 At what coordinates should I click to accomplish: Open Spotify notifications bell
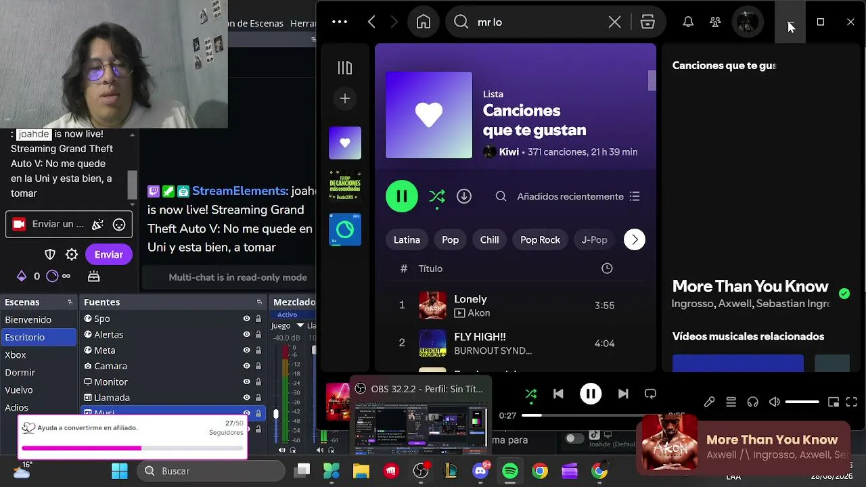click(x=688, y=22)
